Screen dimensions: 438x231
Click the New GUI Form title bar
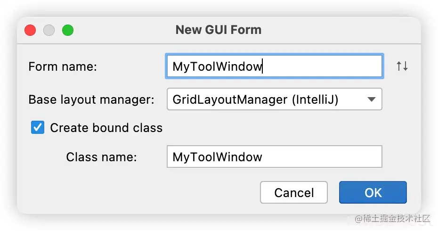[219, 30]
